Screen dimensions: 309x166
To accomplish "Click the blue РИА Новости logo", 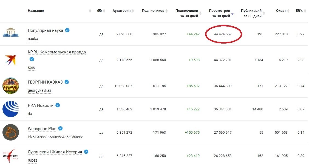I will pyautogui.click(x=11, y=109).
